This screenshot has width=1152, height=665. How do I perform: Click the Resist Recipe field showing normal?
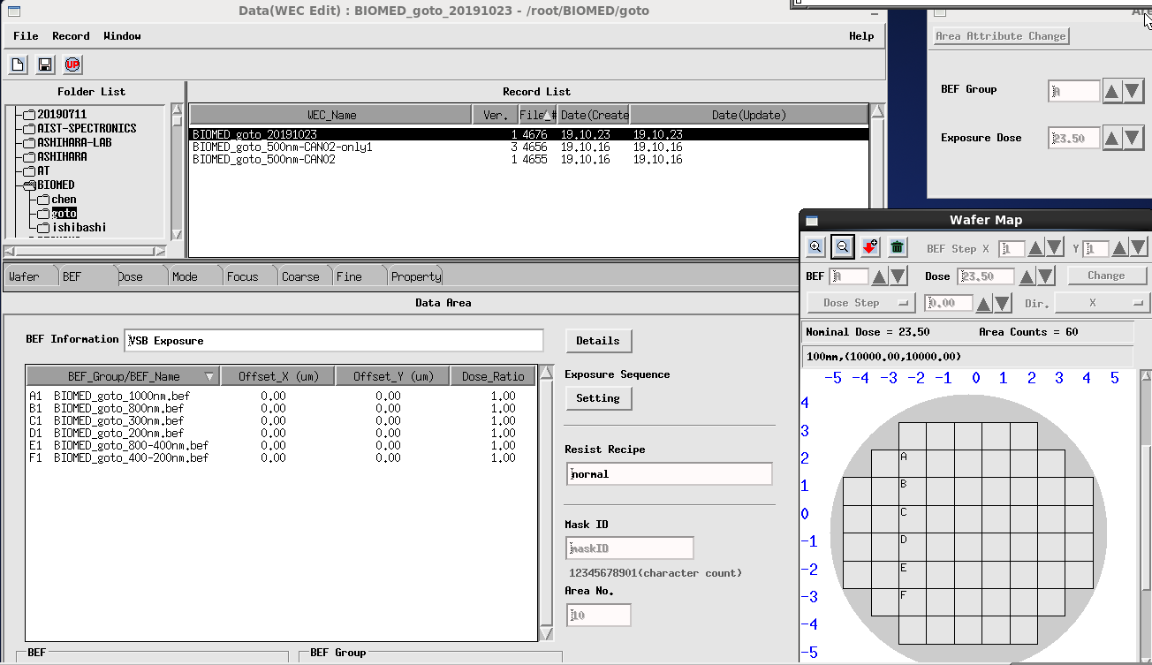click(670, 474)
